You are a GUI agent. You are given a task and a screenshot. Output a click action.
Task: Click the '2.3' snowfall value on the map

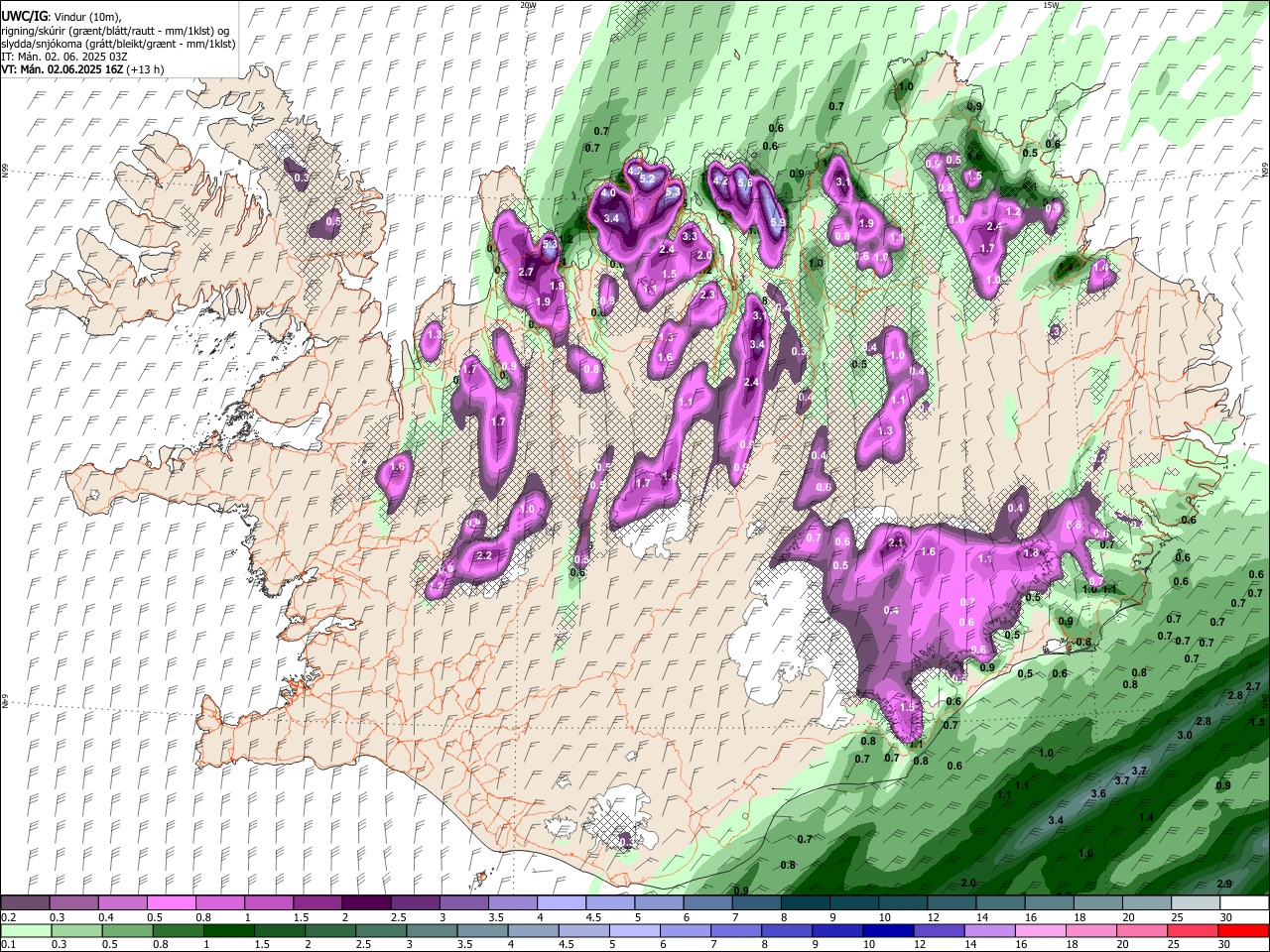(707, 295)
